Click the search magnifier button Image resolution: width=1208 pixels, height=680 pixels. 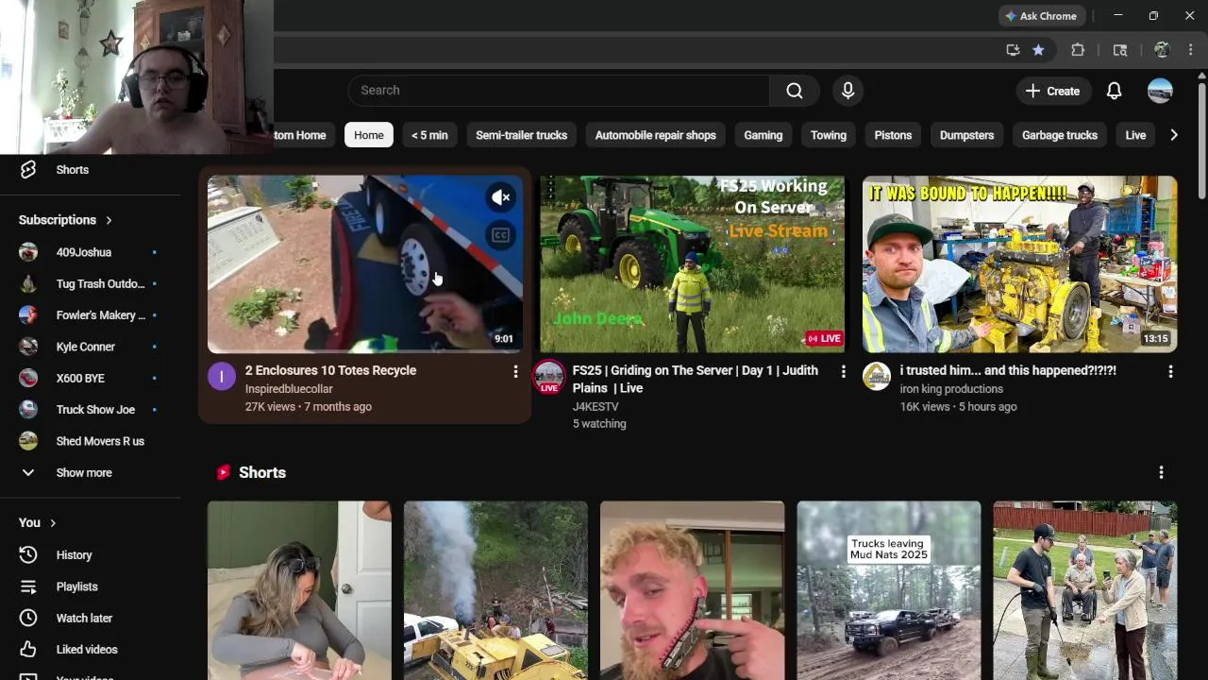(x=795, y=91)
